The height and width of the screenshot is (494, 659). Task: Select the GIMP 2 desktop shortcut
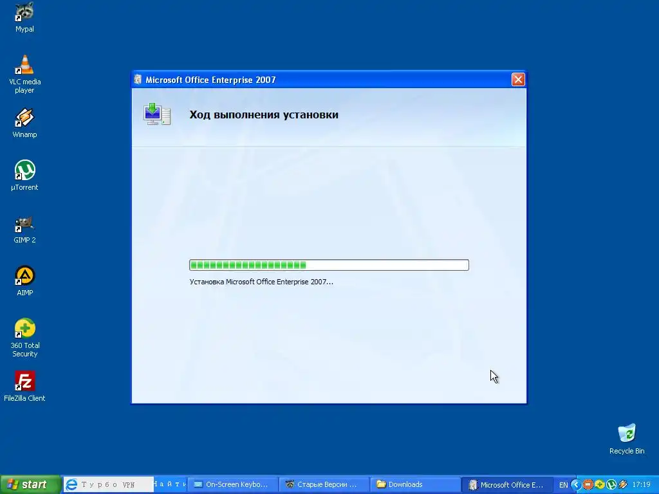[24, 229]
